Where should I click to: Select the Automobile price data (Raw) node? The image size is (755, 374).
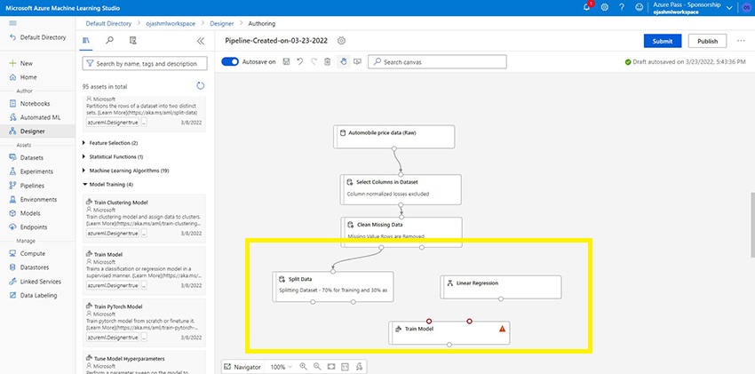click(x=393, y=137)
